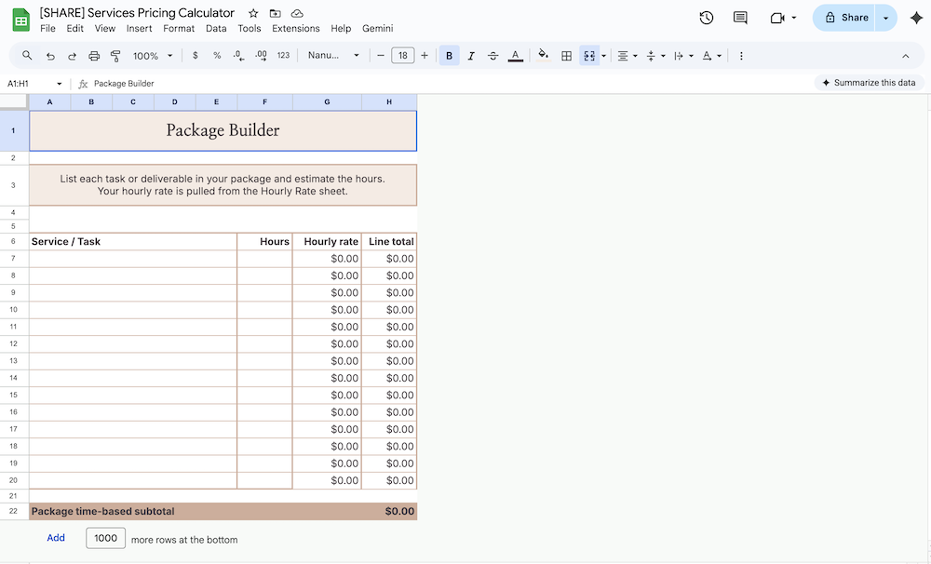Open the Help menu
Image resolution: width=931 pixels, height=564 pixels.
click(341, 29)
